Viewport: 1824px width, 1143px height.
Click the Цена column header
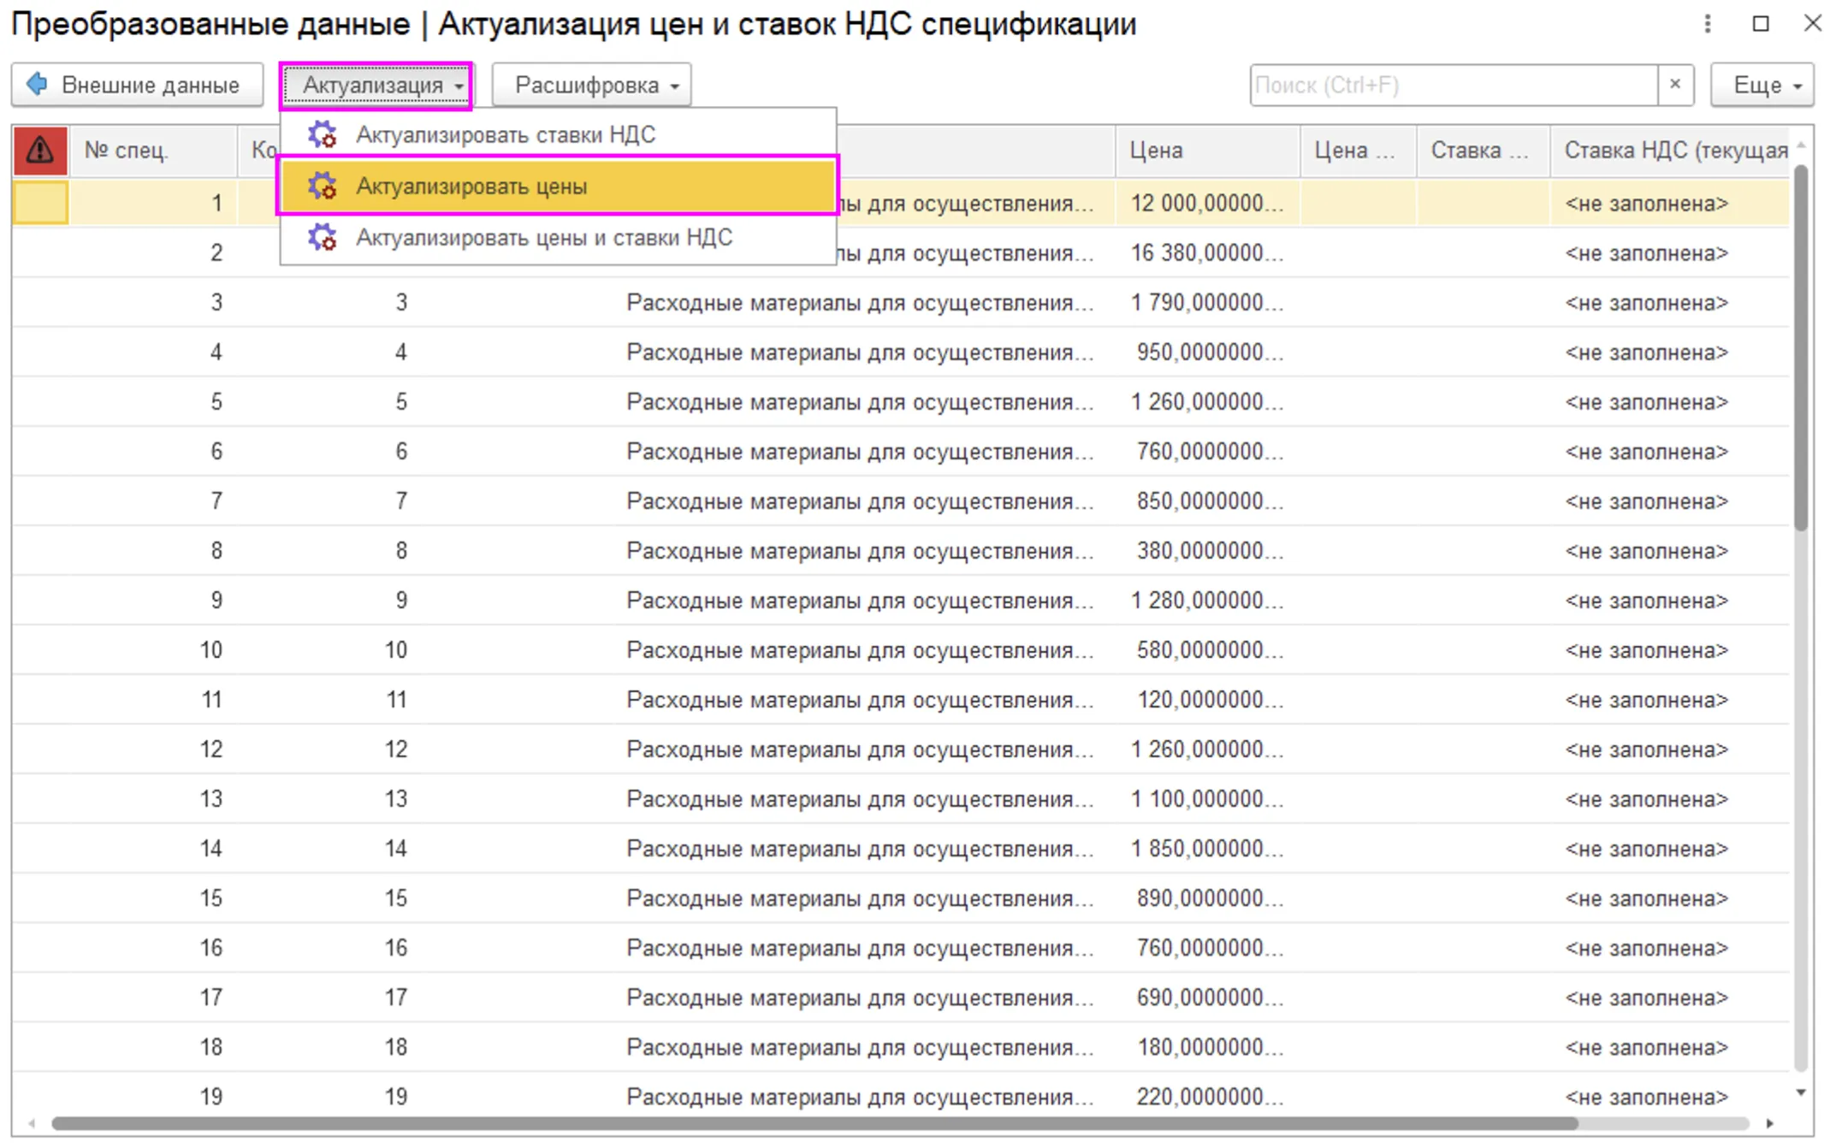tap(1207, 151)
